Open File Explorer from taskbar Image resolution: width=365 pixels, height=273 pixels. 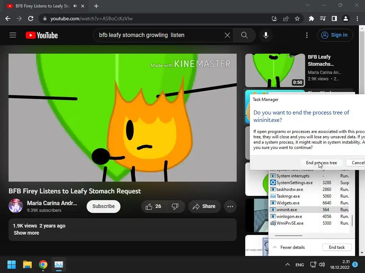pos(27,264)
